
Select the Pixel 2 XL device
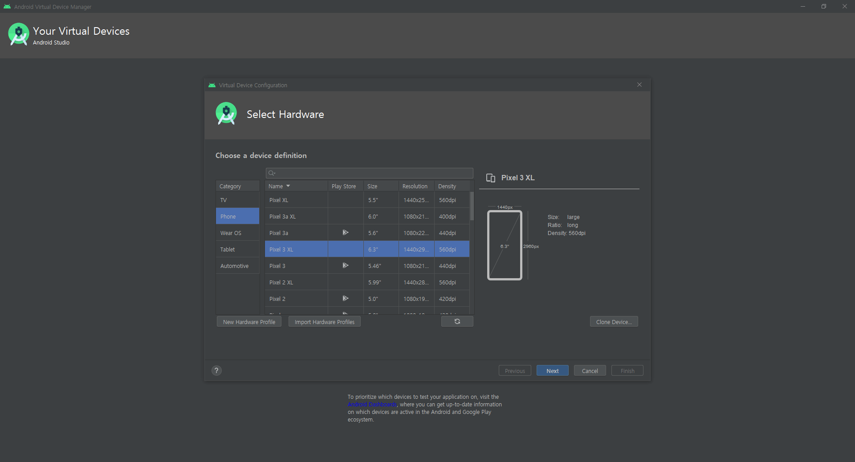pyautogui.click(x=367, y=282)
